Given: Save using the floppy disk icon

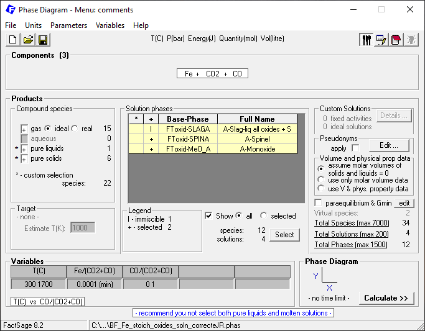Looking at the screenshot, I should point(43,40).
